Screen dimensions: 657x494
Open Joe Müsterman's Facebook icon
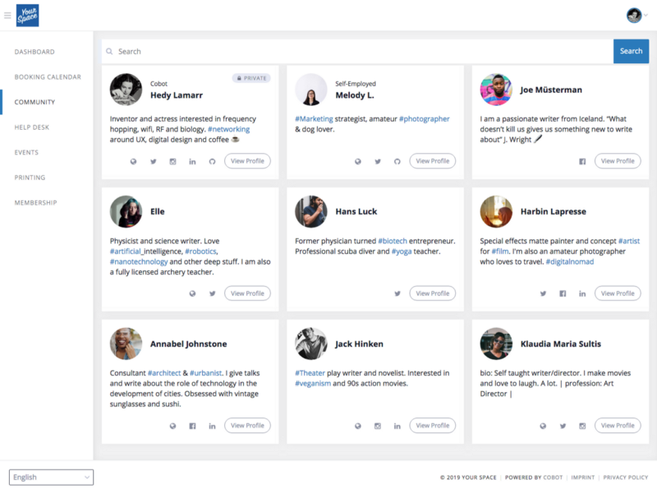point(582,161)
